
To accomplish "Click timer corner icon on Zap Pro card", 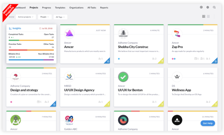I will click(x=216, y=61).
